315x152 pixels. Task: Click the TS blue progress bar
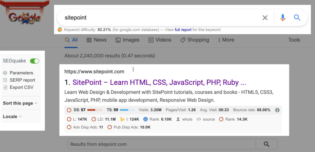point(127,110)
